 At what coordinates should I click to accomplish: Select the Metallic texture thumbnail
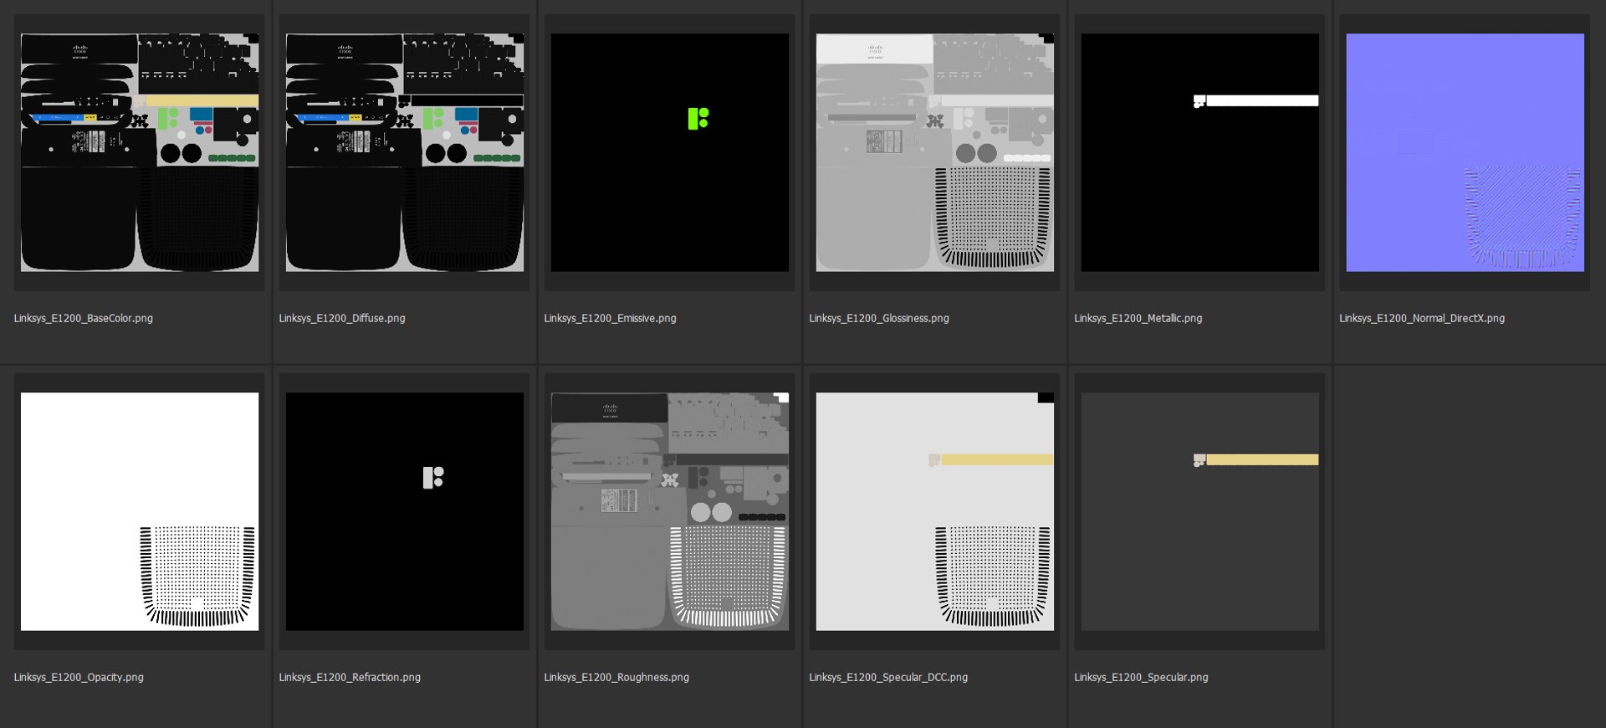coord(1200,152)
